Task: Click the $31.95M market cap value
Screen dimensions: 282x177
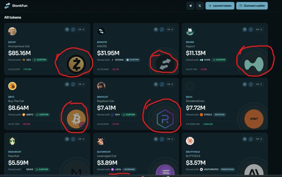Action: click(108, 53)
